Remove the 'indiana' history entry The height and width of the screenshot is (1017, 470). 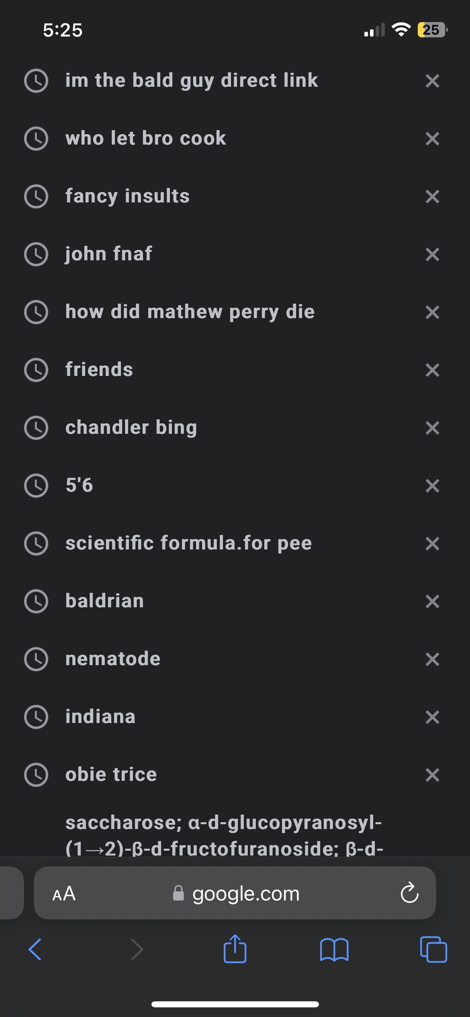click(432, 717)
